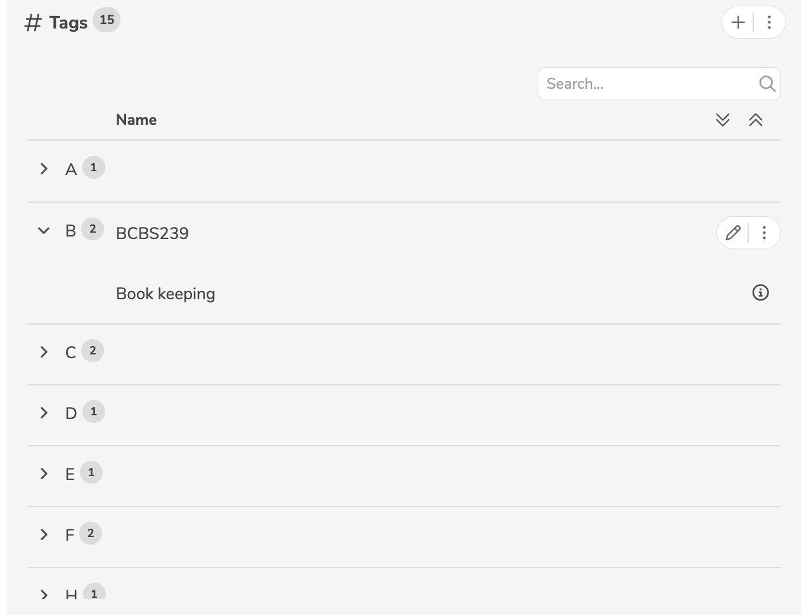Expand all groups with double-down chevrons
Viewport: 809px width, 615px height.
[x=722, y=120]
